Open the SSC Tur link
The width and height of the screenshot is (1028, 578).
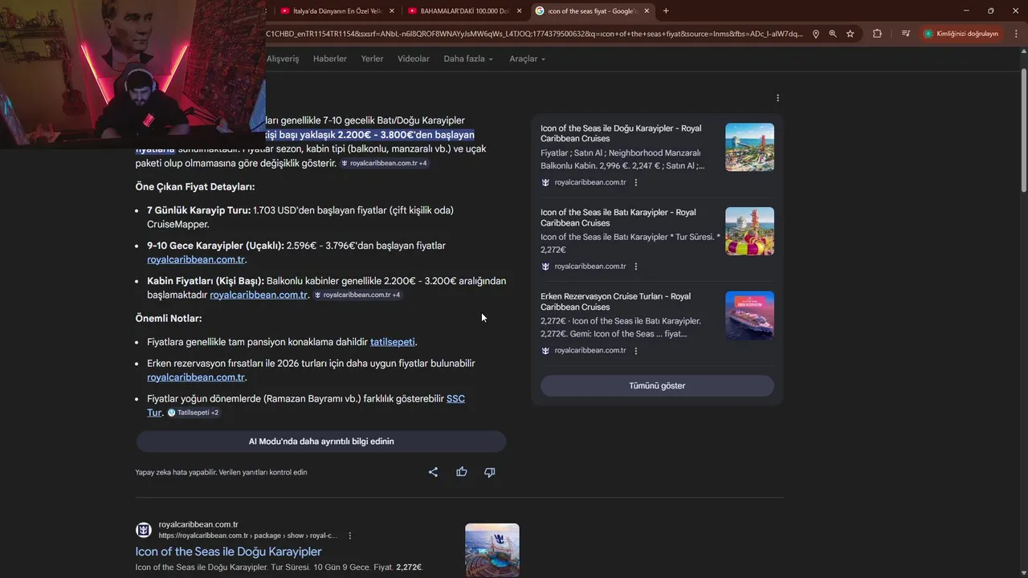[x=455, y=399]
